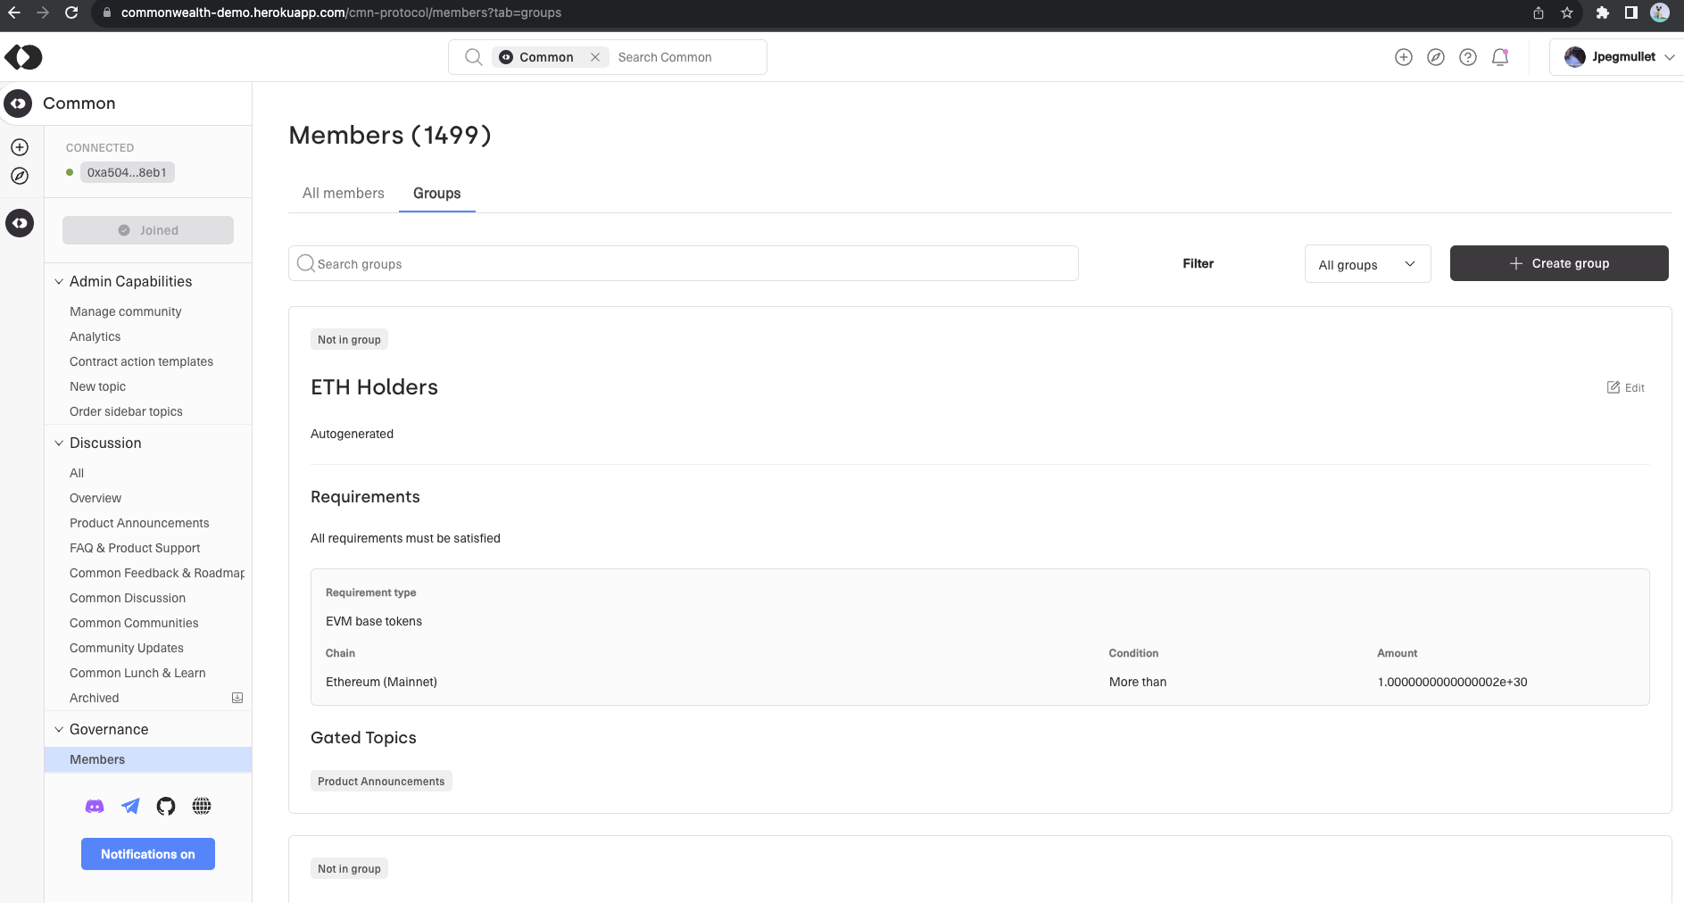Collapse the Admin Capabilities section
The image size is (1684, 903).
pos(59,282)
